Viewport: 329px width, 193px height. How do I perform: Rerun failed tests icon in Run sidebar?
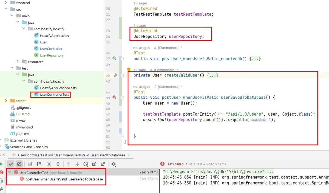1,172
